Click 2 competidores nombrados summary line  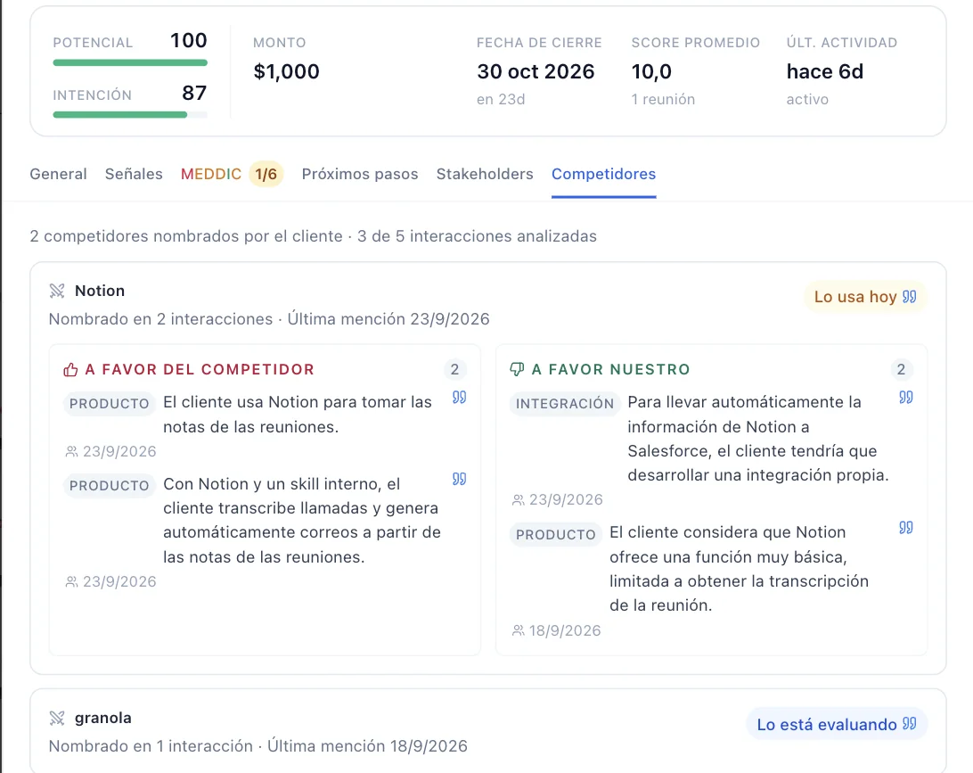click(314, 236)
